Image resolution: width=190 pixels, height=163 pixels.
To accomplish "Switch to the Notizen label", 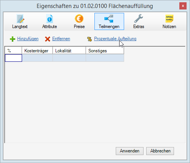I will (x=169, y=27).
